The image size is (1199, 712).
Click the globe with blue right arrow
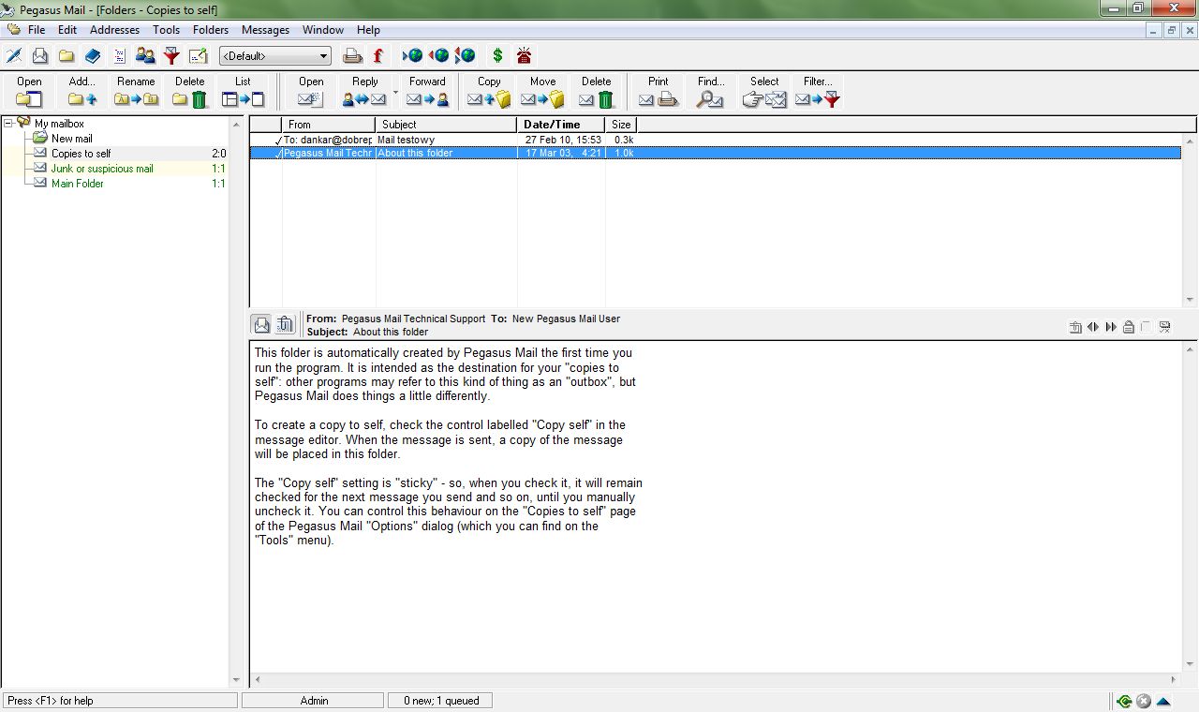[x=412, y=56]
